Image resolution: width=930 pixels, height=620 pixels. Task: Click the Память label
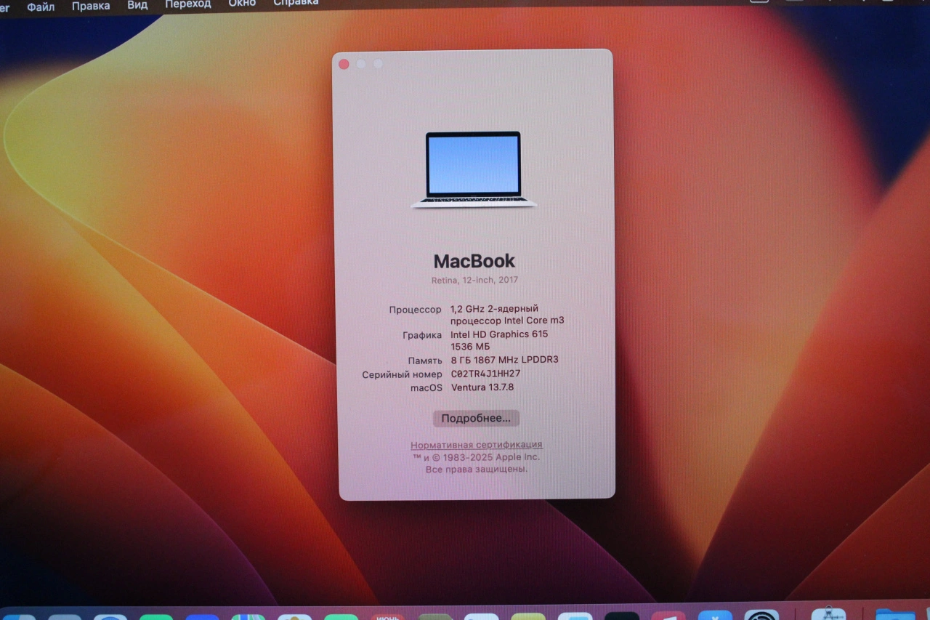click(425, 361)
